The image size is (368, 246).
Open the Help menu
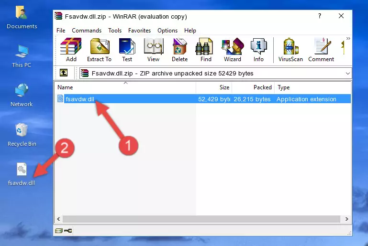pos(190,31)
